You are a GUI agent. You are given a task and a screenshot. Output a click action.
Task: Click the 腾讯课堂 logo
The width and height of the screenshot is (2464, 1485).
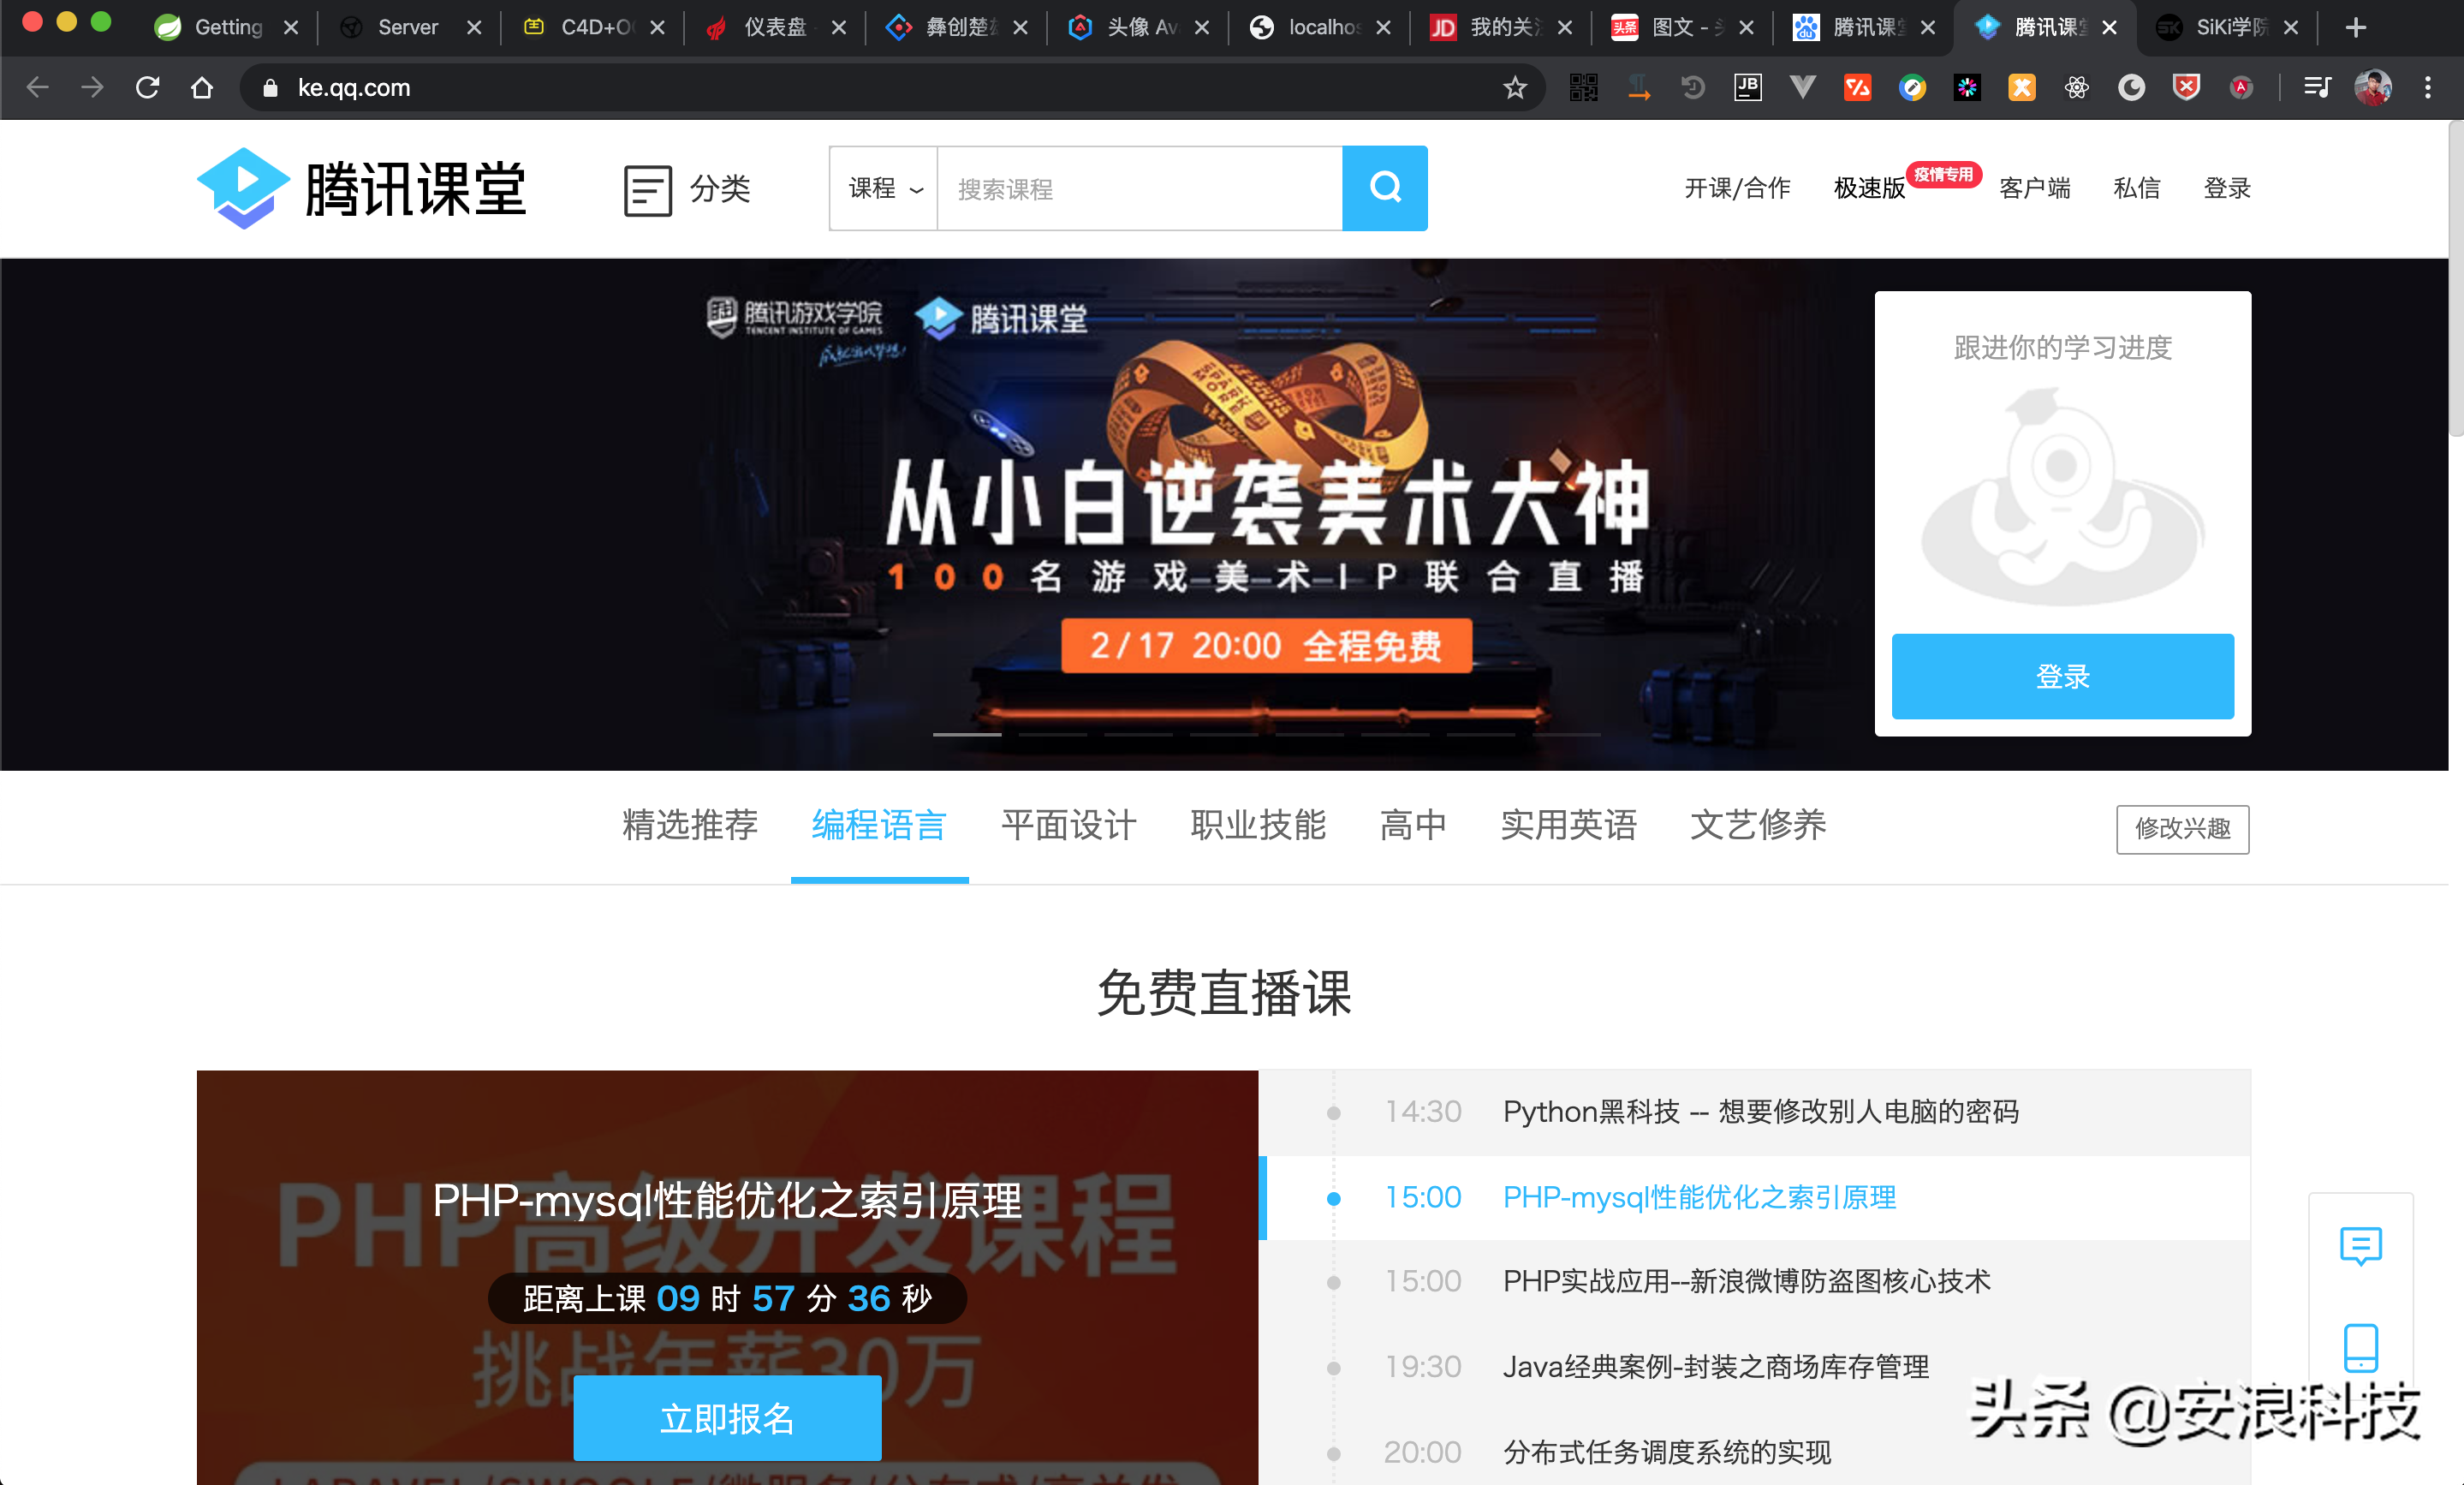coord(361,188)
